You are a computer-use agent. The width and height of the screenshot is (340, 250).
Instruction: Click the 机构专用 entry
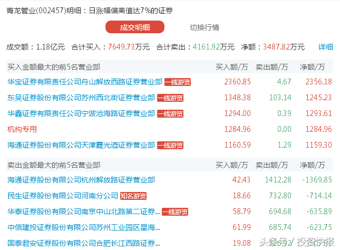tap(22, 129)
